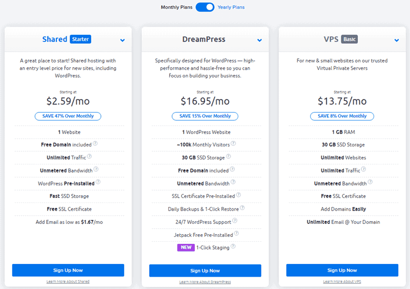Open the DreamPress 30 GB SSD Storage help icon
This screenshot has width=410, height=289.
228,156
